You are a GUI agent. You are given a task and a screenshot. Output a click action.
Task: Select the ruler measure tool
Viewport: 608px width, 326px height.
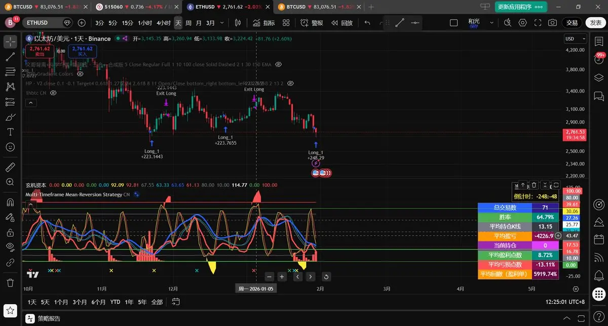[x=10, y=167]
